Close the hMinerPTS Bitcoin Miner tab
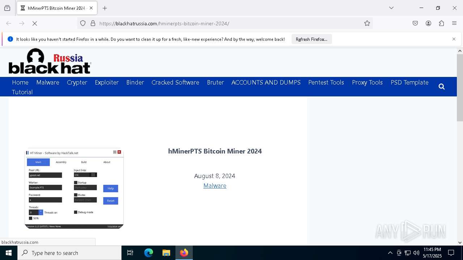The width and height of the screenshot is (463, 260). [x=91, y=8]
